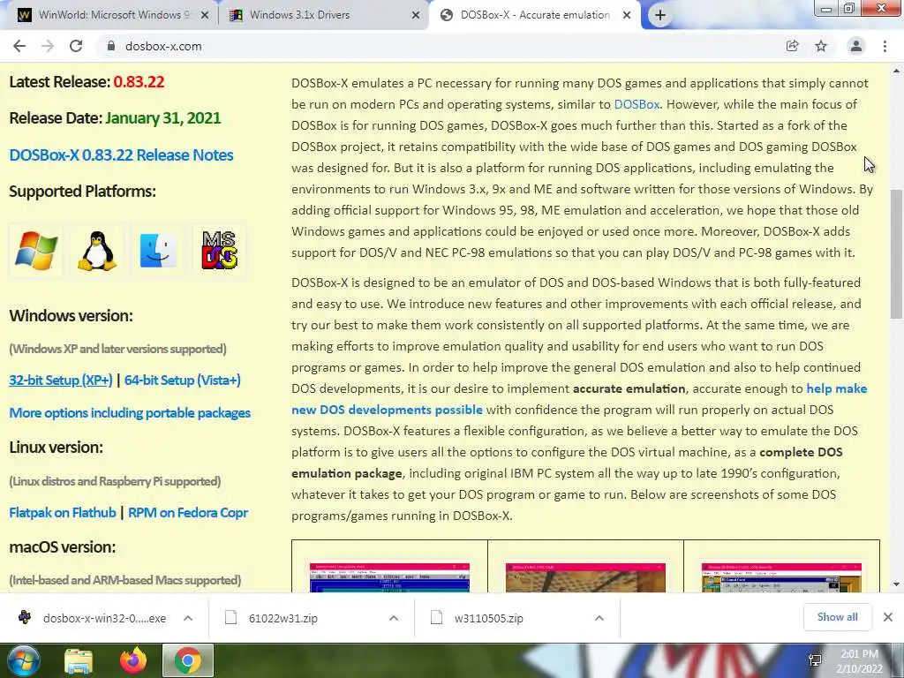Open the third Windows screenshot thumbnail
904x678 pixels.
coord(781,577)
